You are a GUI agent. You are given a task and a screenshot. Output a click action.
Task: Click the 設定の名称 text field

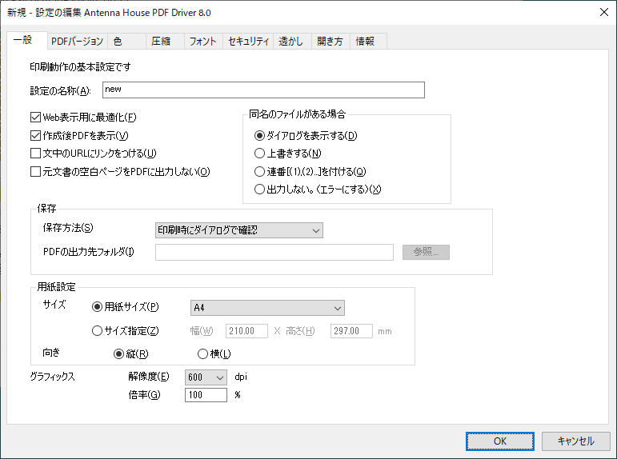[x=263, y=90]
